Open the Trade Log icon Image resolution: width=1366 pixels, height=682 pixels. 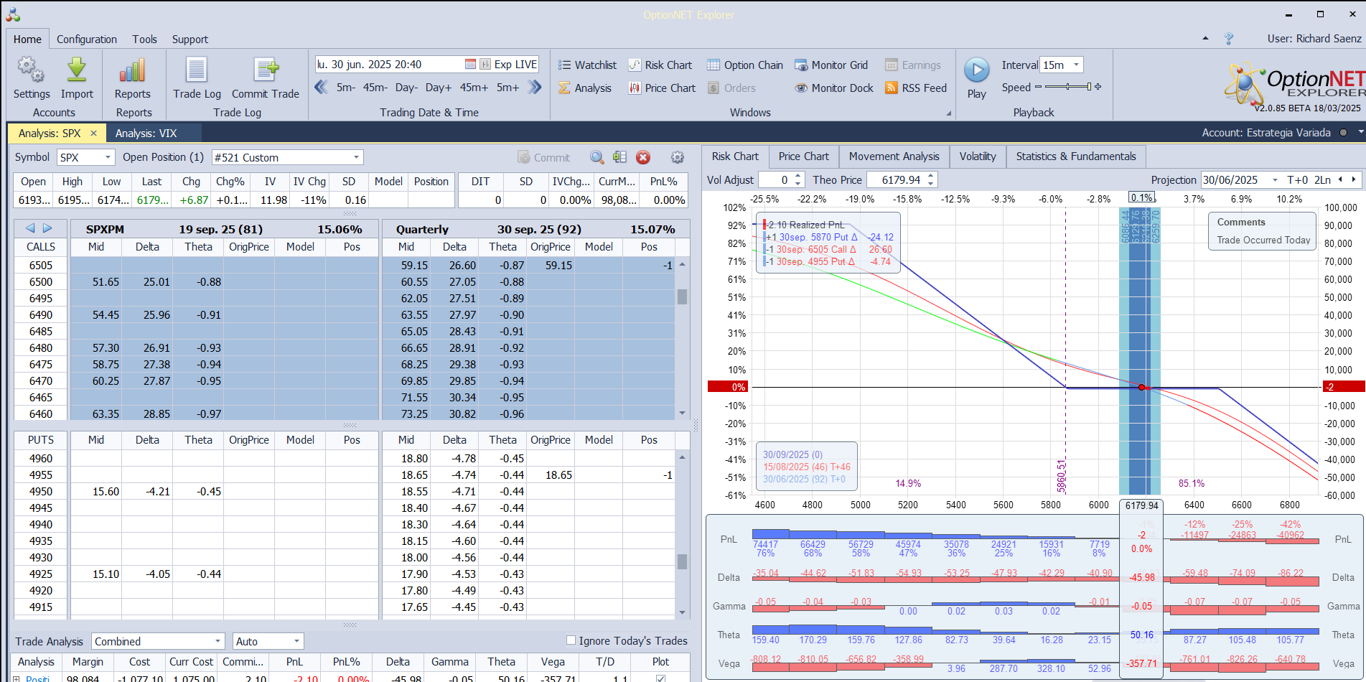tap(197, 70)
